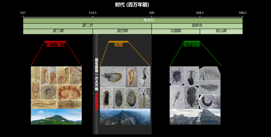271x137 pixels.
Task: Click the 509 timeline tick label
Action: (152, 13)
